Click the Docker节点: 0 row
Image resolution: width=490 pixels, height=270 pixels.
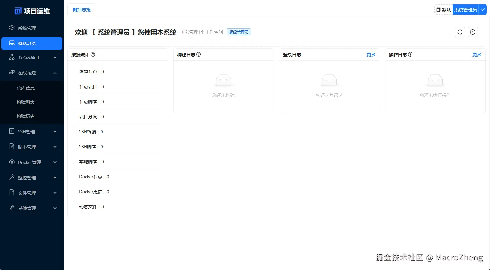(x=118, y=177)
